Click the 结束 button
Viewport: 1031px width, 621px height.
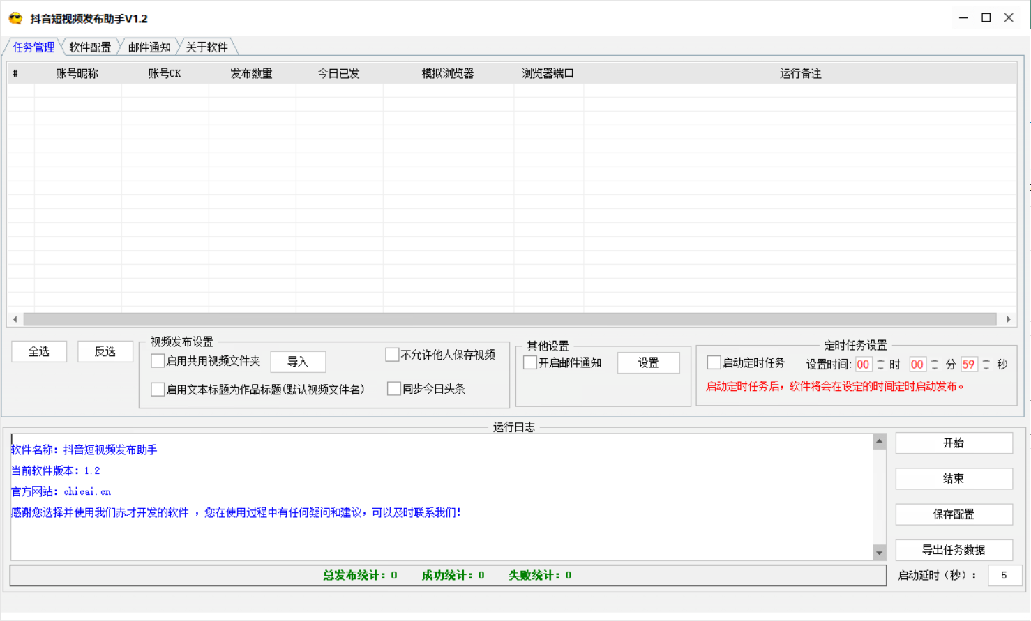pos(954,478)
